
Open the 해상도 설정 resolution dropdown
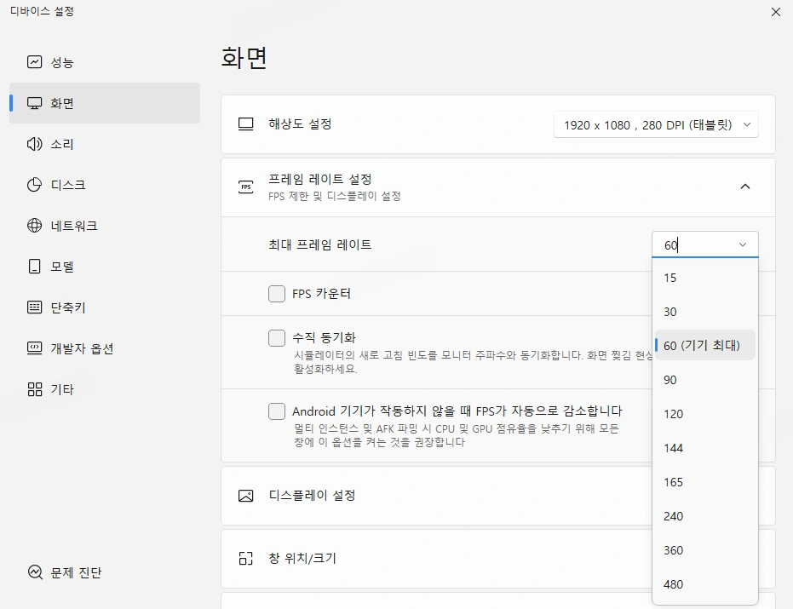click(656, 124)
